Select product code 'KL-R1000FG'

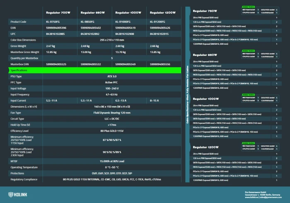click(123, 22)
